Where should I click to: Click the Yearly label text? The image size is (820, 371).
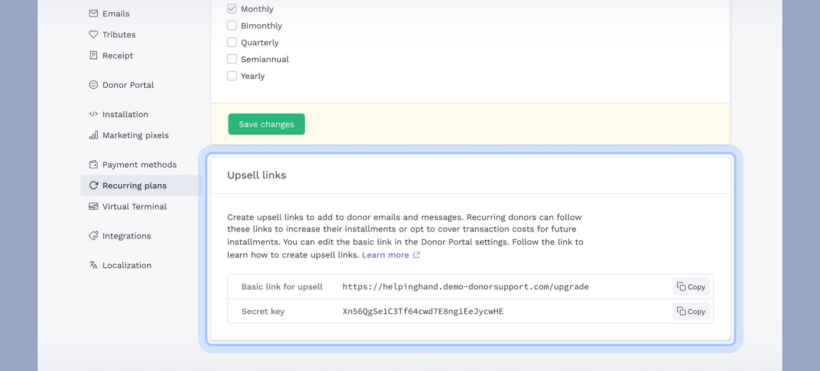(x=253, y=76)
